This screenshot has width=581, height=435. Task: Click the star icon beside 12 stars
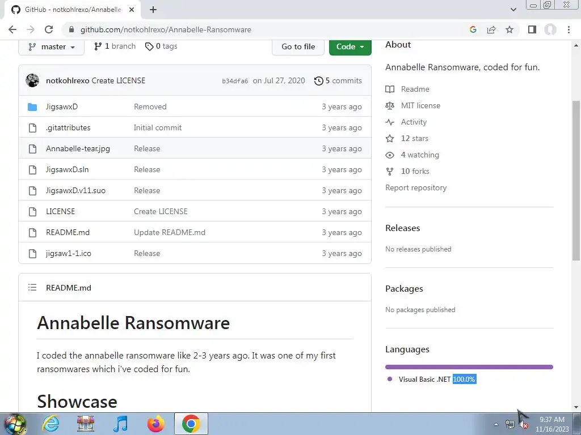click(x=390, y=138)
